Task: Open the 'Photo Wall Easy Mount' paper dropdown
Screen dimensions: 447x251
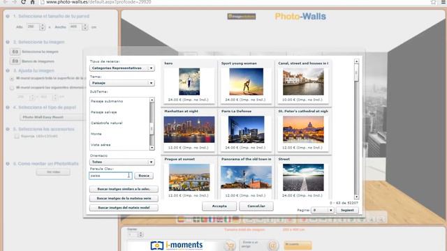Action: click(53, 117)
